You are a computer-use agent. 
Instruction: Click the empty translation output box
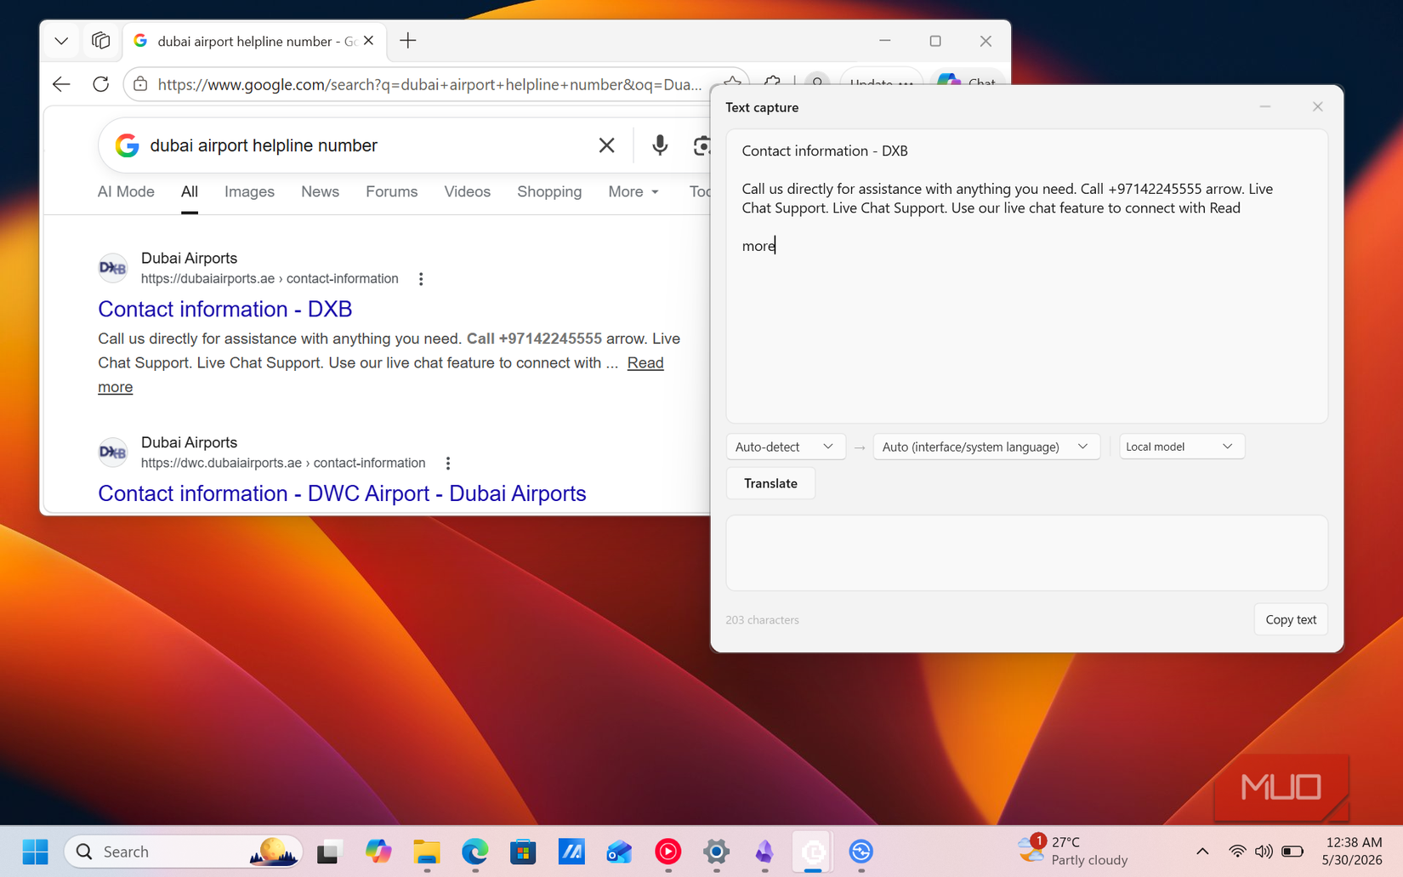(x=1026, y=553)
